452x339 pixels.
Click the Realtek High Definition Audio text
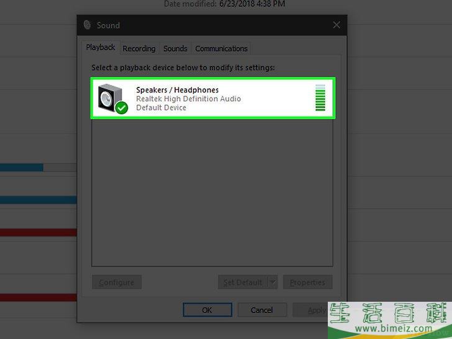click(x=188, y=99)
